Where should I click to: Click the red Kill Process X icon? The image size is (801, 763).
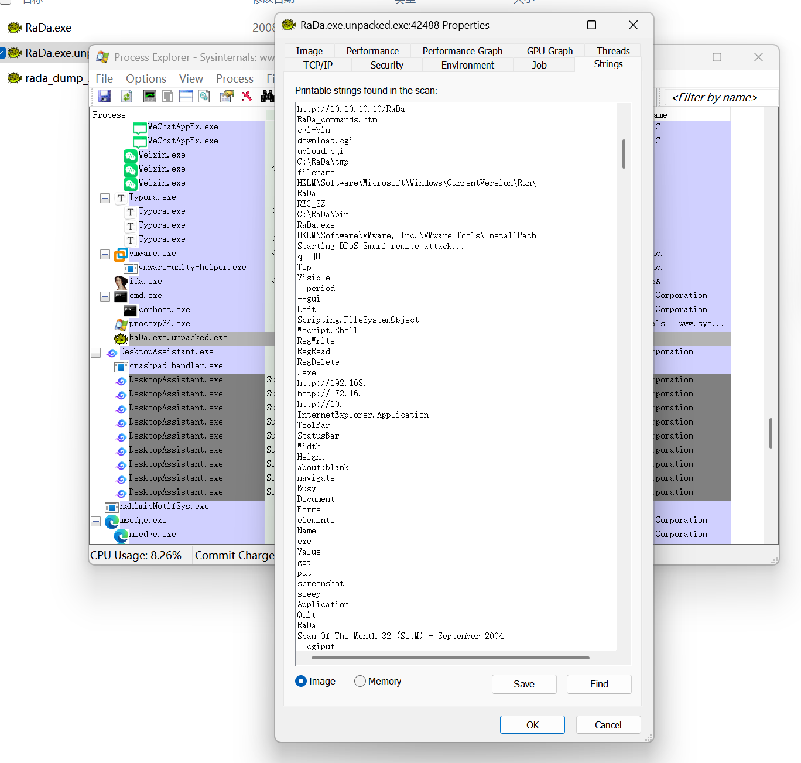tap(247, 96)
